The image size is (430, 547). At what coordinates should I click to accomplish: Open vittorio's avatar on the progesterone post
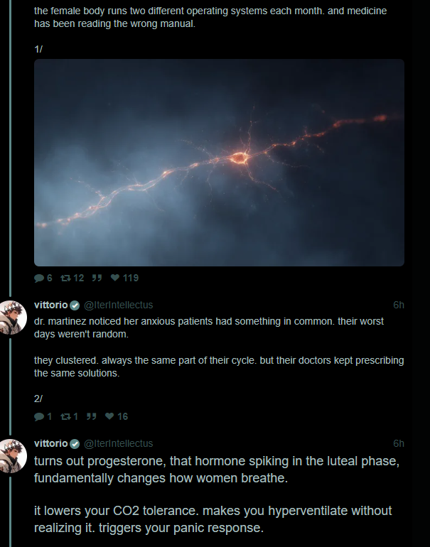point(13,456)
